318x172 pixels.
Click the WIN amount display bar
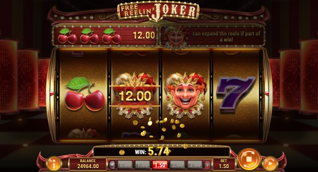[x=161, y=151]
